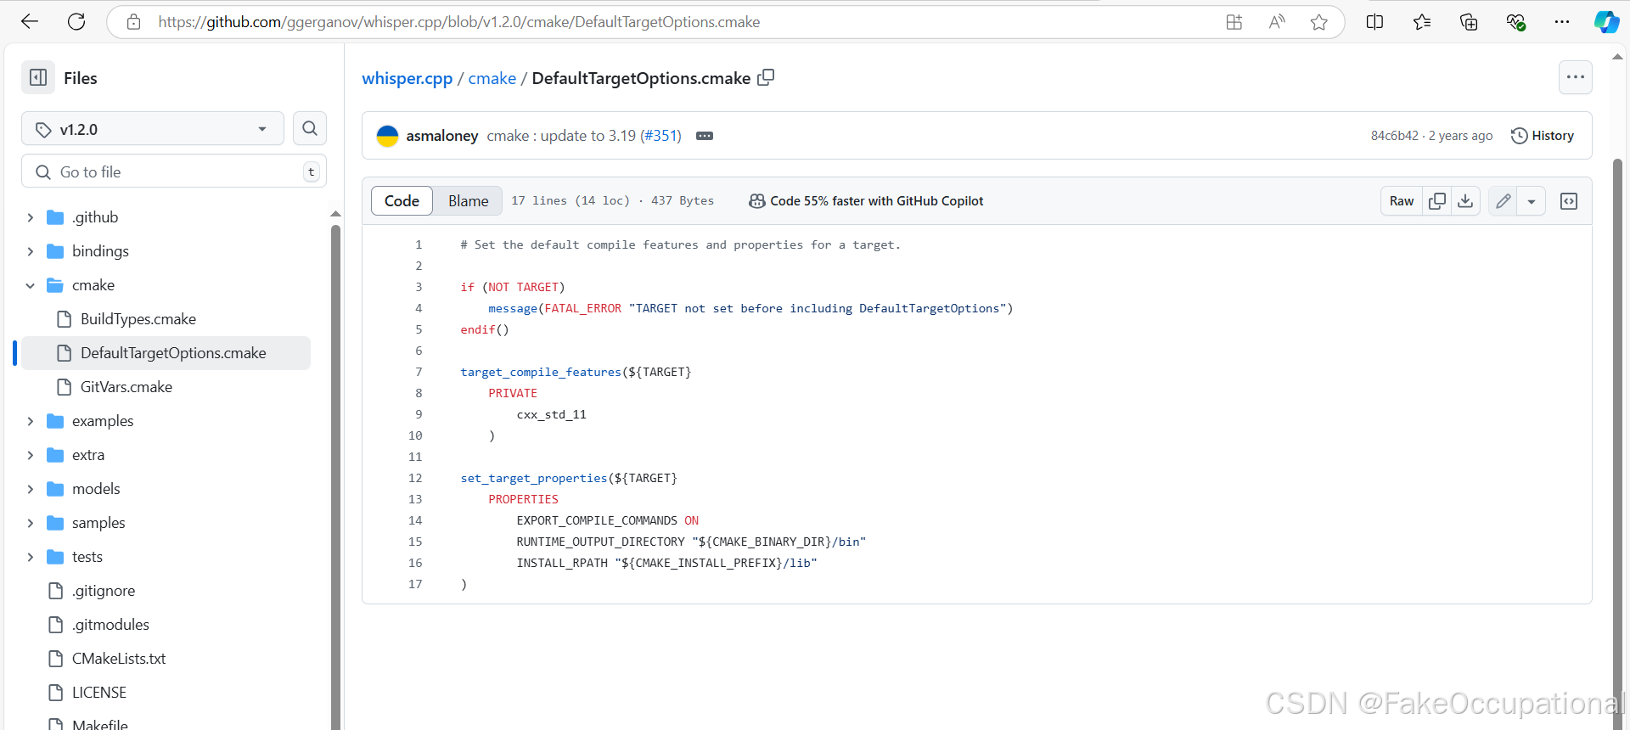Go back using the browser back arrow
Viewport: 1630px width, 730px height.
(30, 22)
